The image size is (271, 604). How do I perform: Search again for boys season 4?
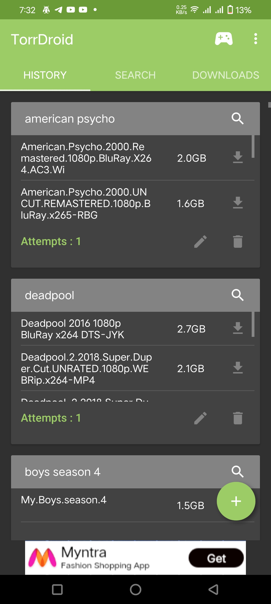(x=237, y=472)
